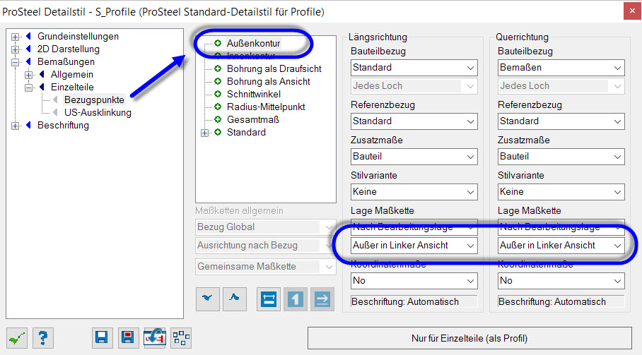Open Längsrichtung Bauteilbezug dropdown showing Standard
The width and height of the screenshot is (642, 355).
414,68
